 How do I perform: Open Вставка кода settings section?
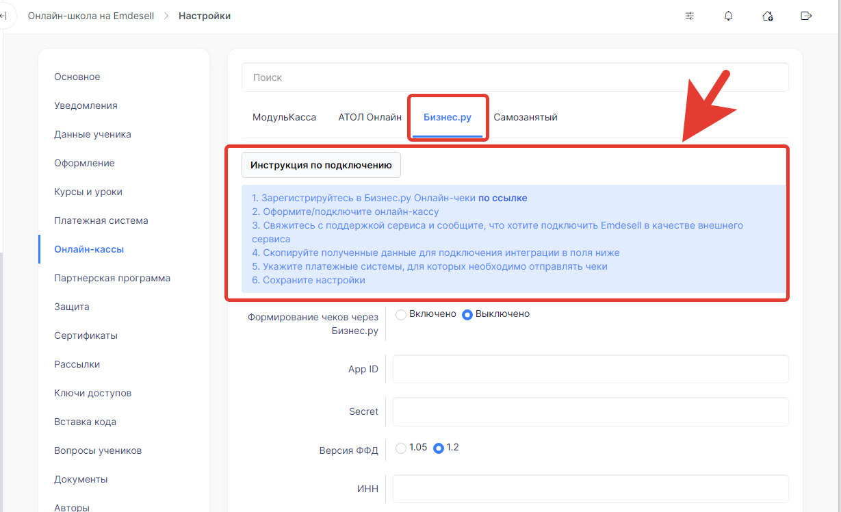[x=85, y=422]
